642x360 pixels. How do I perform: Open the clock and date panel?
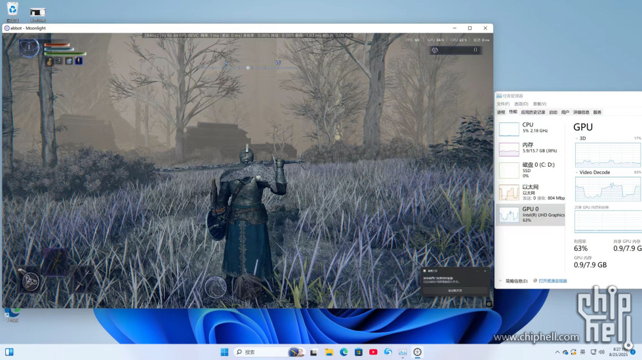coord(618,352)
